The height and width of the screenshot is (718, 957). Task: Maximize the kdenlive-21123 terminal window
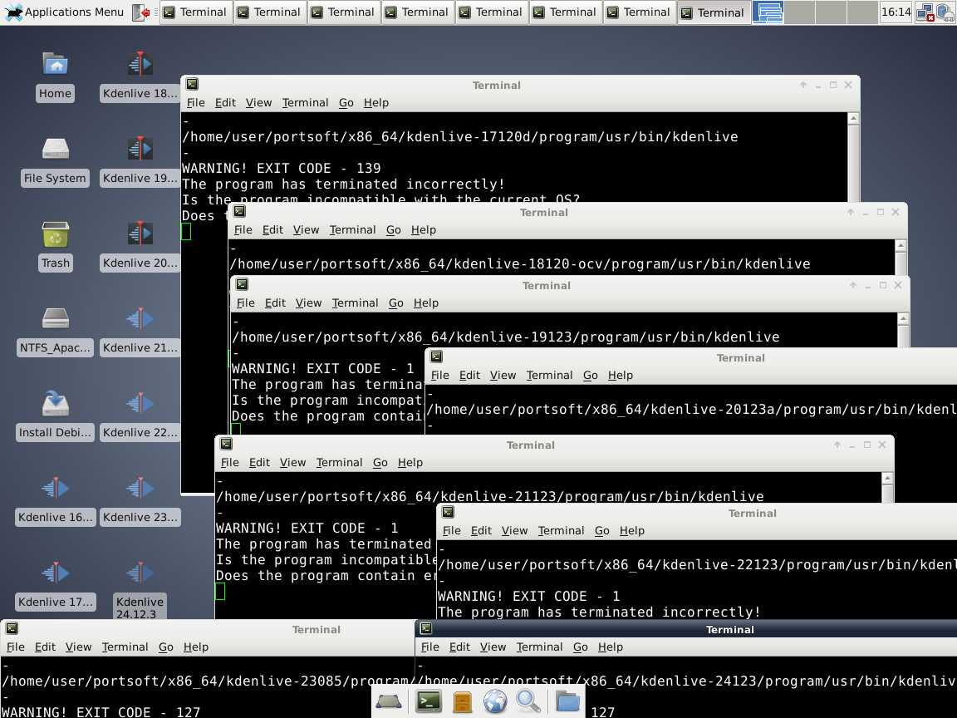pos(866,445)
